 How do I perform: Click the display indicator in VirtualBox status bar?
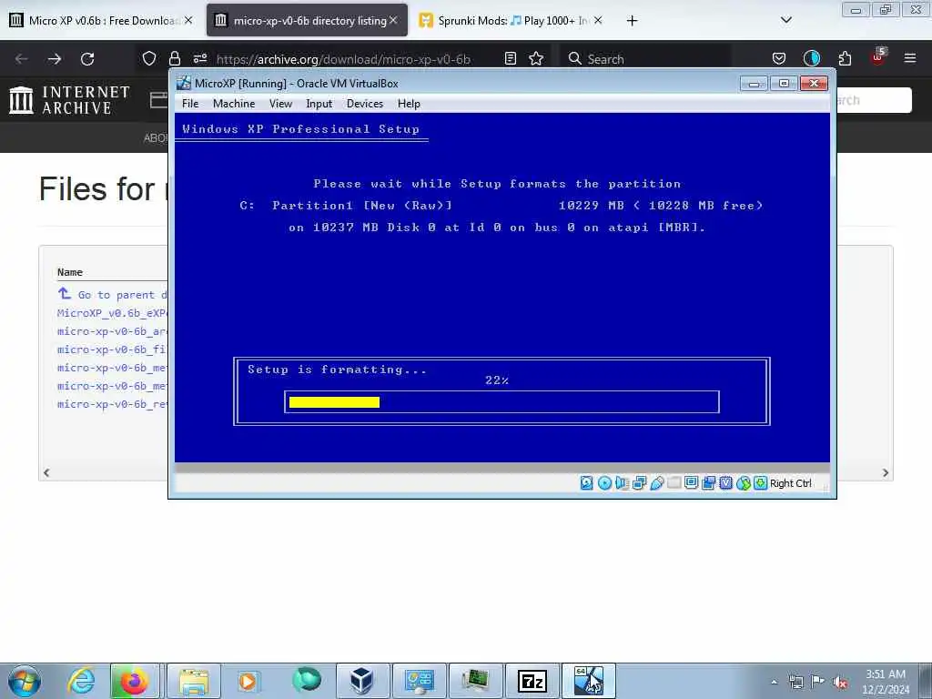692,483
